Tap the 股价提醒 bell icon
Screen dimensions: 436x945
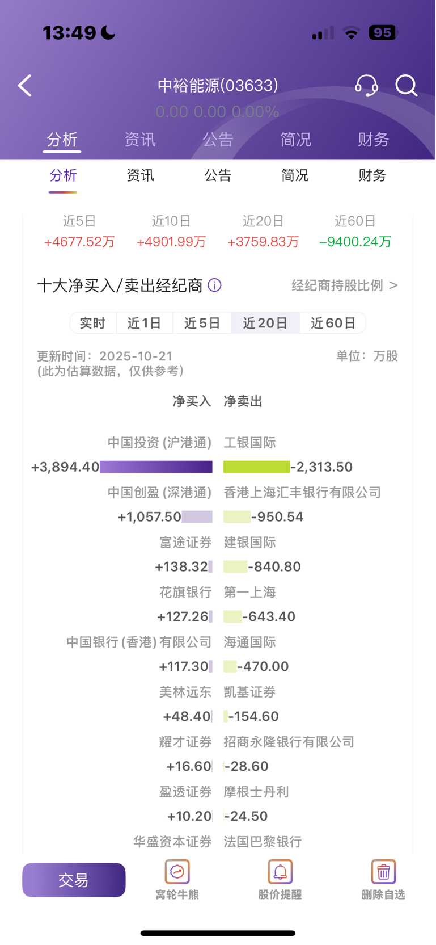(x=280, y=873)
